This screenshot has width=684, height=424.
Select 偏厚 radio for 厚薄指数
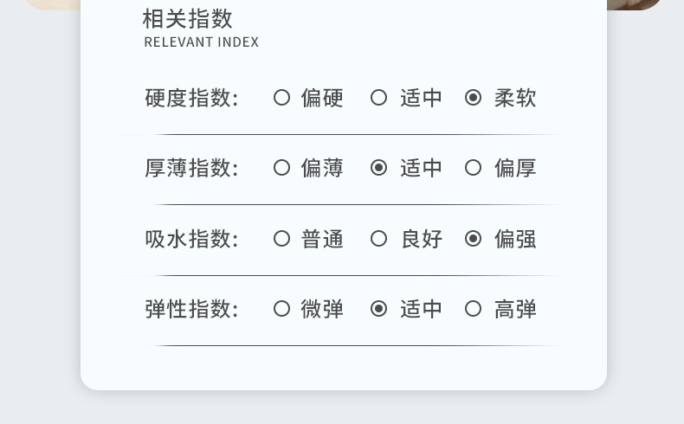click(473, 168)
